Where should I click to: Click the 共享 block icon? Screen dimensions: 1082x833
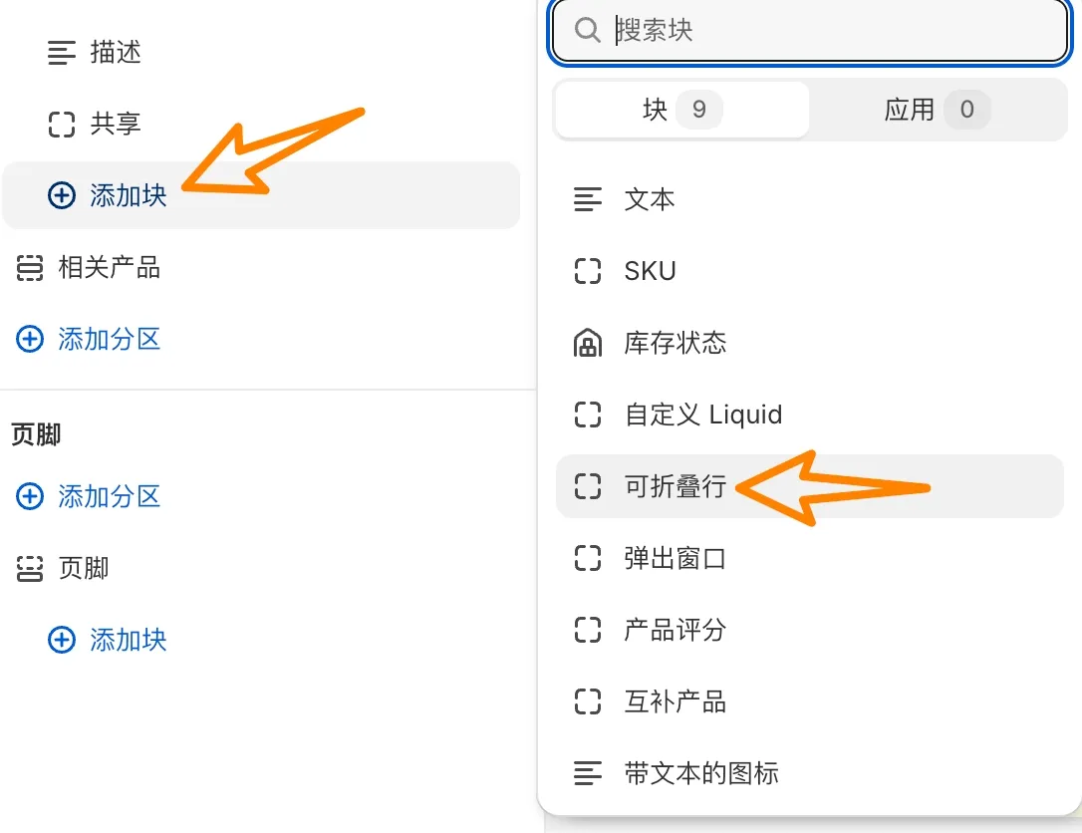point(60,124)
